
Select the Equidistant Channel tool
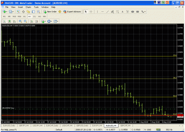(112, 12)
